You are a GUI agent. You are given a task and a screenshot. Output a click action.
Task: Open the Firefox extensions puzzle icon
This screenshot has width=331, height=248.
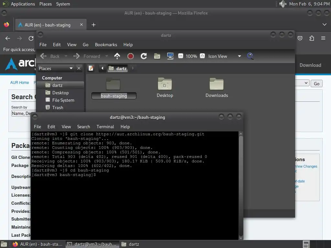coord(312,38)
